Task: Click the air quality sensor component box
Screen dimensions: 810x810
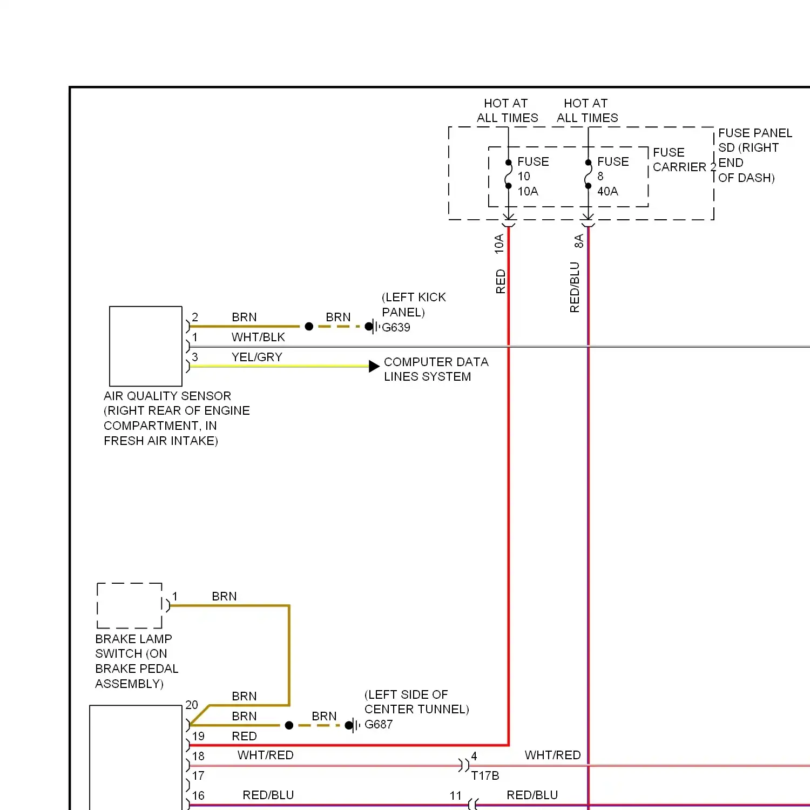Action: (x=146, y=346)
